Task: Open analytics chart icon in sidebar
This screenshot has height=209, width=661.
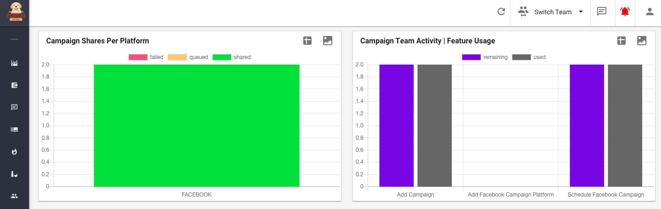Action: [x=14, y=63]
